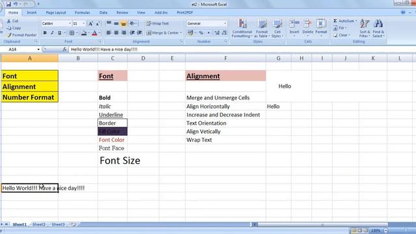Select the Sheet2 tab

tap(39, 224)
